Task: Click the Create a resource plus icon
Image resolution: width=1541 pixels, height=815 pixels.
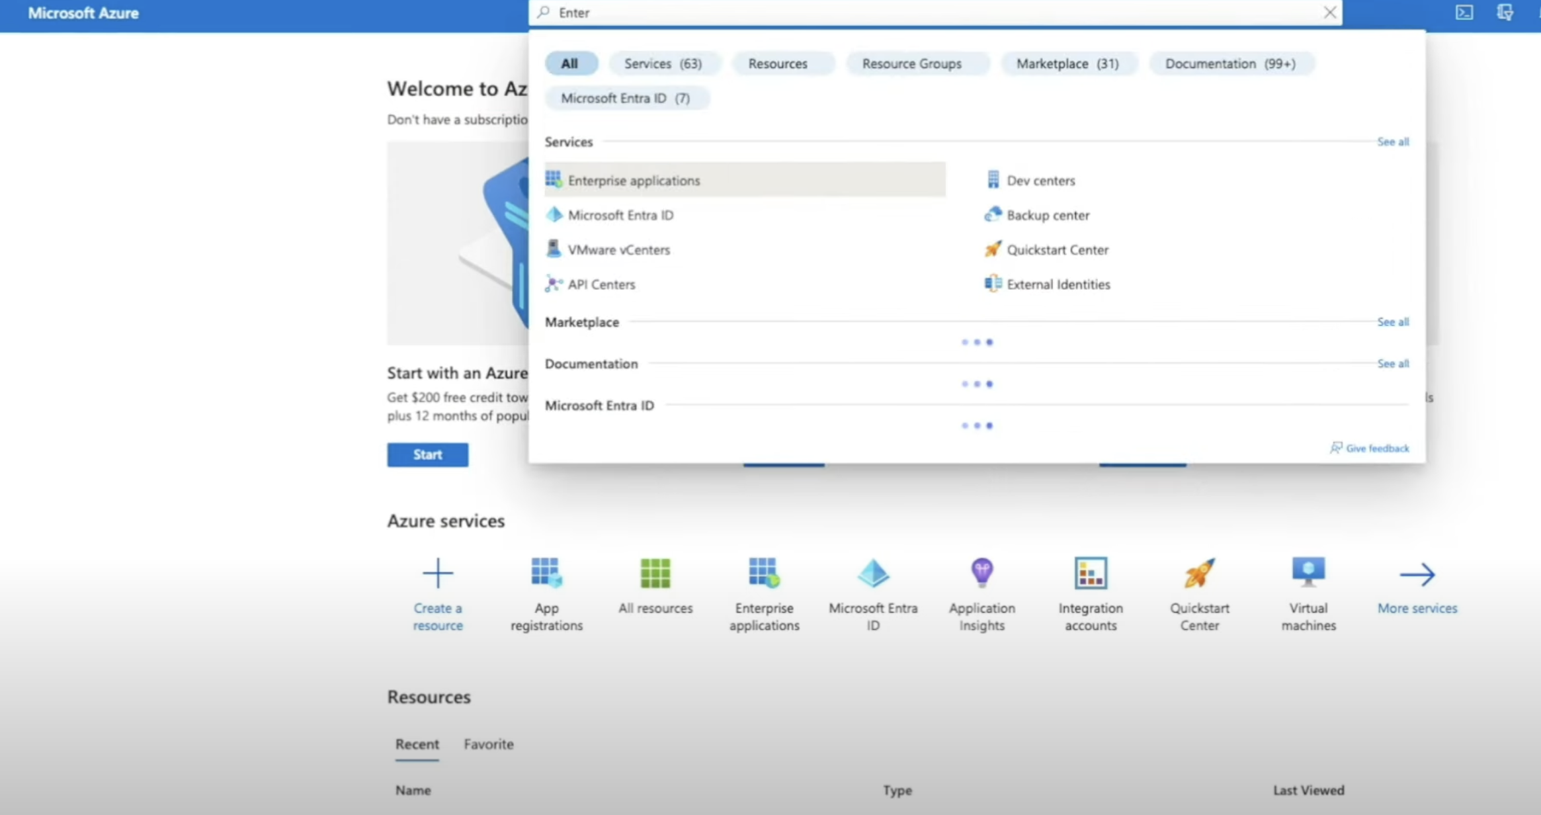Action: click(437, 573)
